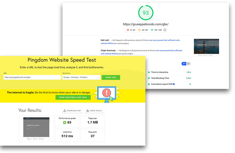Viewport: 235px width, 153px height.
Task: Open the Origin Summary insufficient data link
Action: [169, 50]
